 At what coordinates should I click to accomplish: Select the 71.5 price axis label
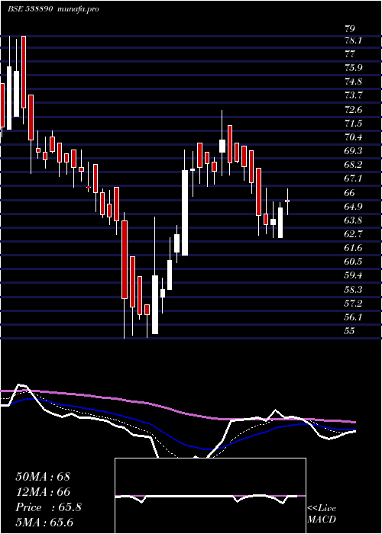[353, 124]
